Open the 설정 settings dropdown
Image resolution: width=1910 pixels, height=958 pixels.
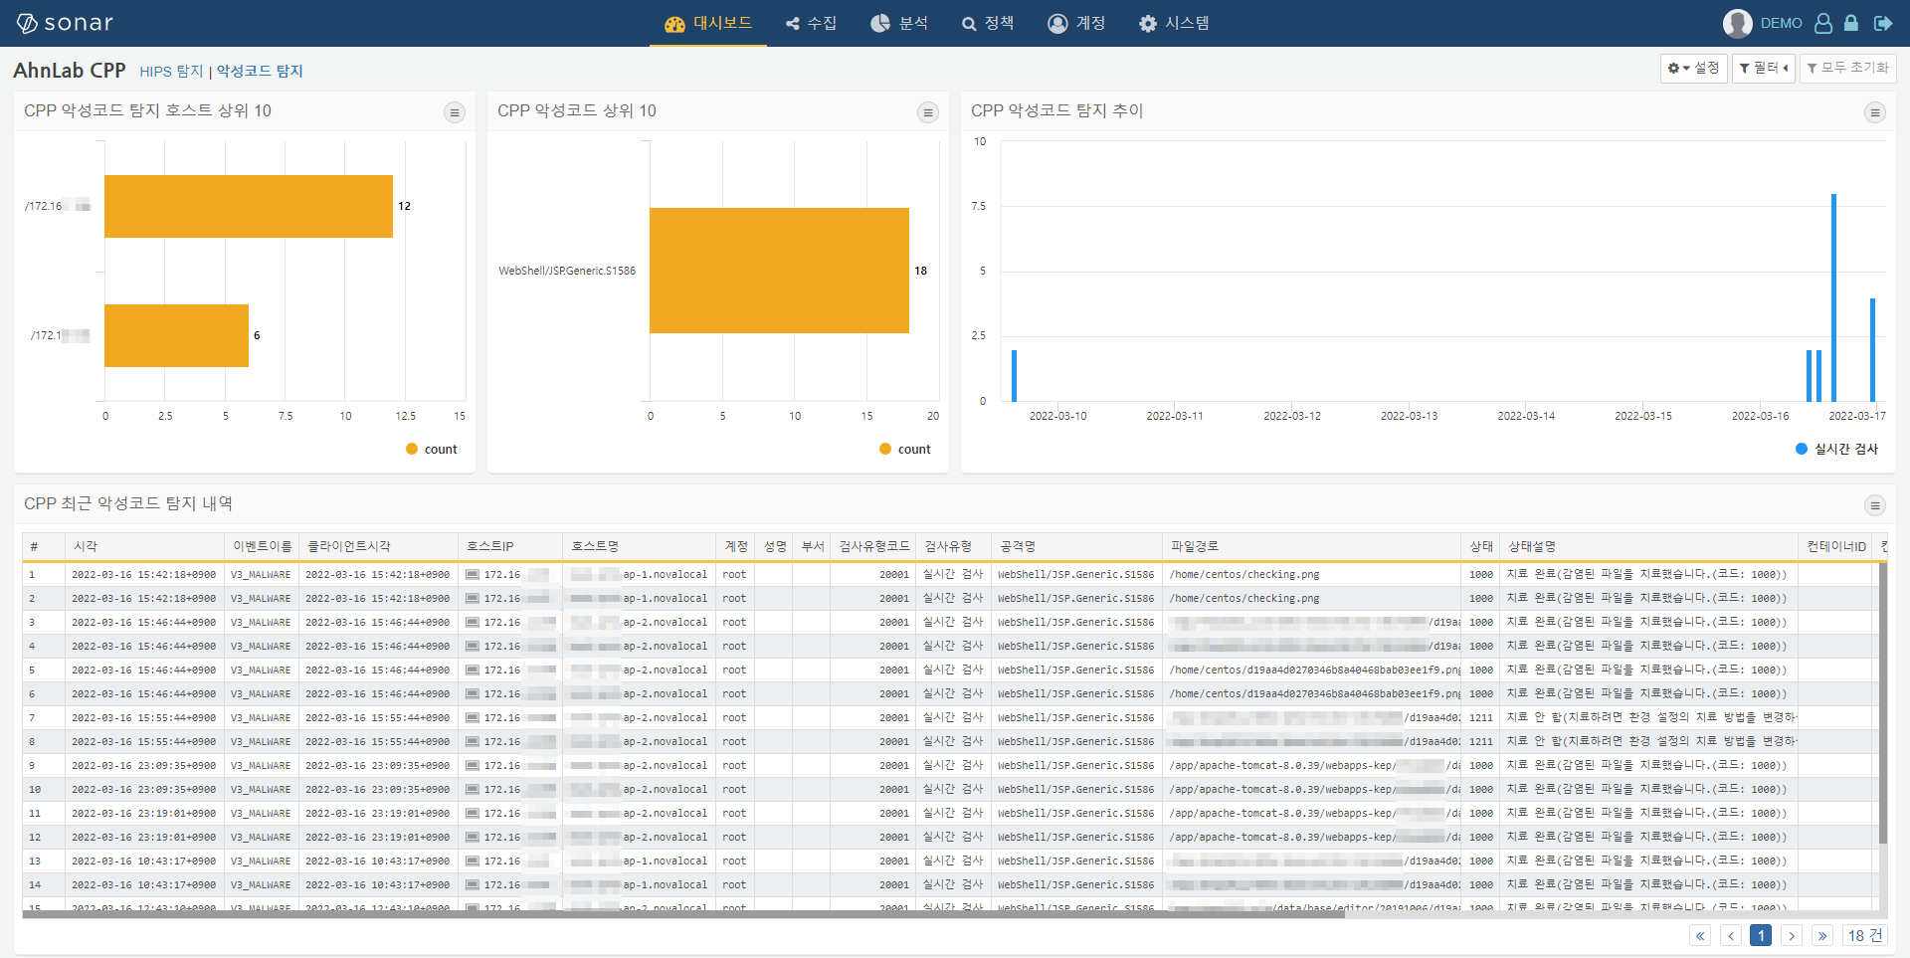coord(1693,68)
